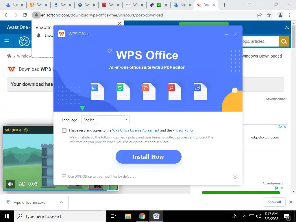
Task: Open Chrome from taskbar
Action: pyautogui.click(x=142, y=216)
